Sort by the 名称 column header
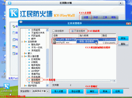This screenshot has width=132, height=98. pyautogui.click(x=66, y=36)
